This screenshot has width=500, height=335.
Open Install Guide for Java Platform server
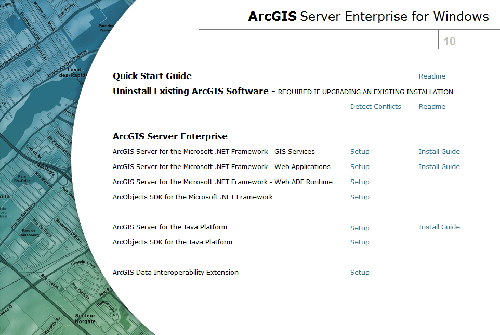(x=439, y=227)
